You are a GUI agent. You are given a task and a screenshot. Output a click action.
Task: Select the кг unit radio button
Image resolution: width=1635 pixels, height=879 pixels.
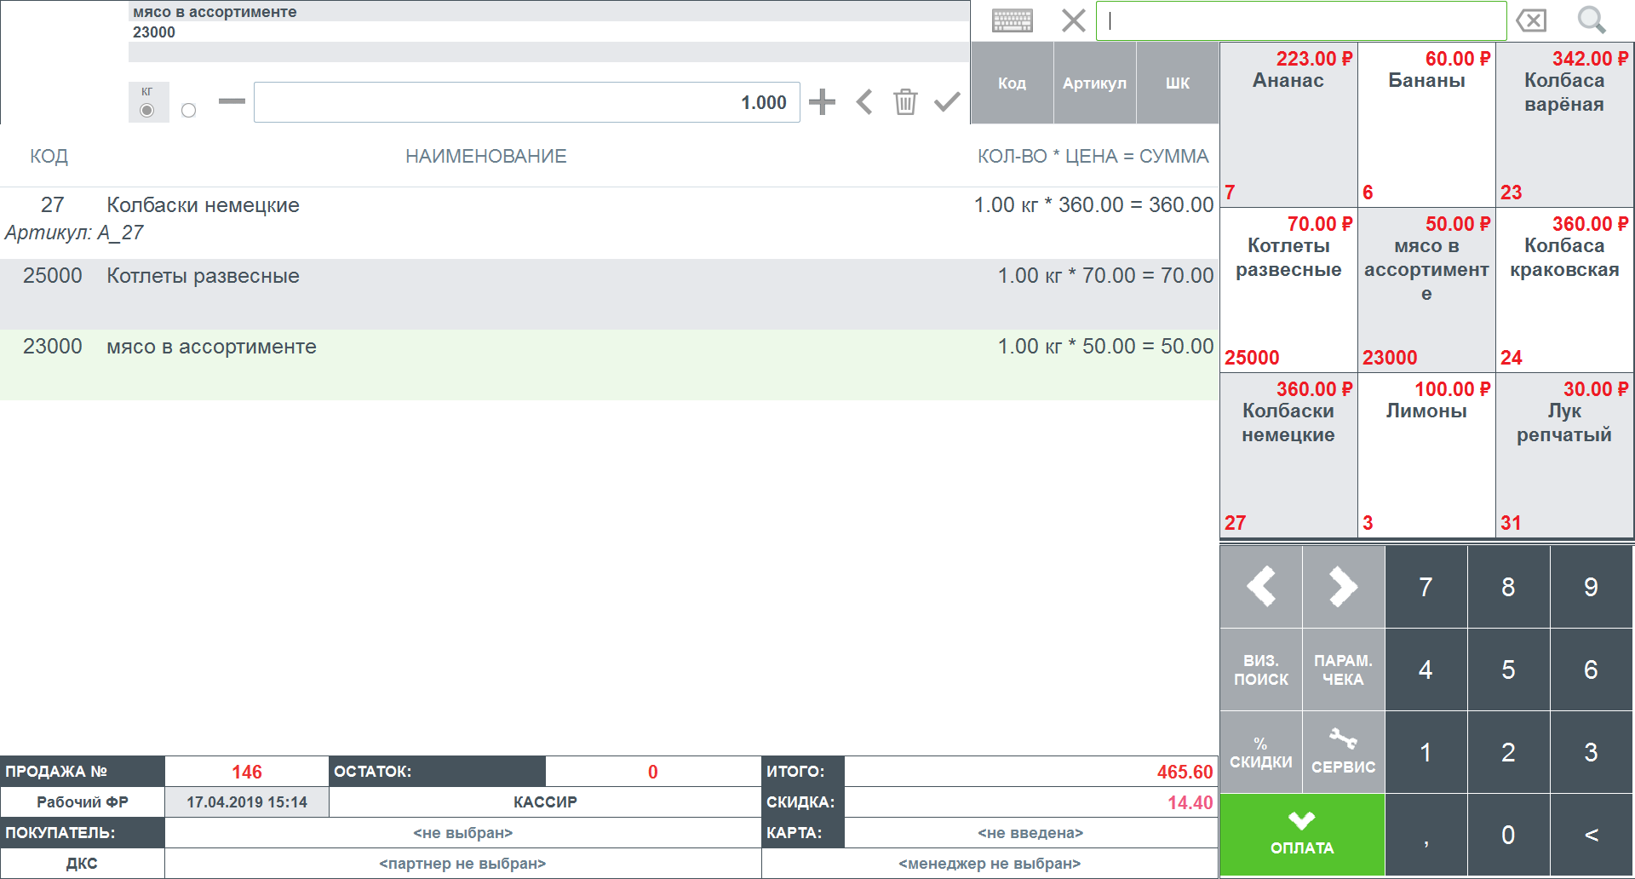pyautogui.click(x=147, y=110)
